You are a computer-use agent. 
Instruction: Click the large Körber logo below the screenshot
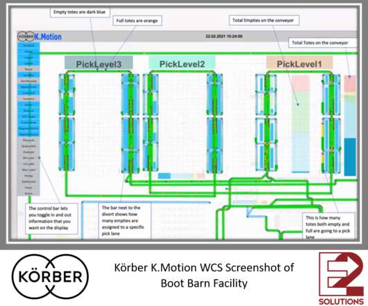[50, 276]
